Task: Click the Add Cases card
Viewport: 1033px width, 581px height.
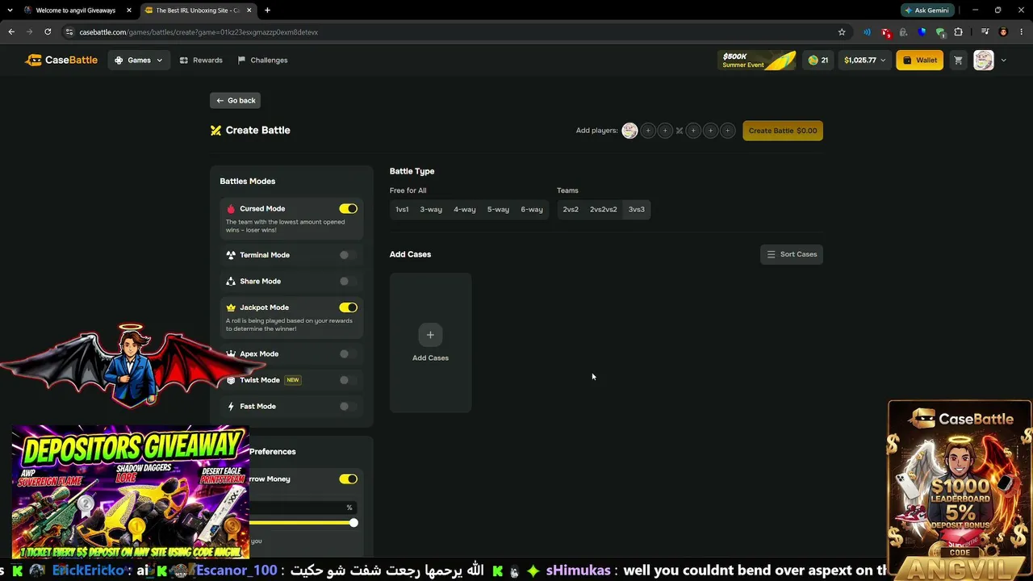Action: pyautogui.click(x=430, y=343)
